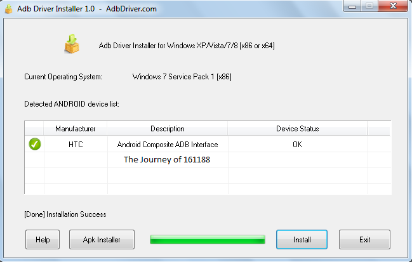Viewport: 412px width, 262px height.
Task: Click the Adb Driver Installer package icon
Action: (x=72, y=44)
